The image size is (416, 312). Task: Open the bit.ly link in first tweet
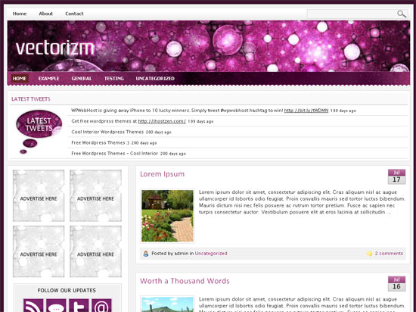pos(306,111)
